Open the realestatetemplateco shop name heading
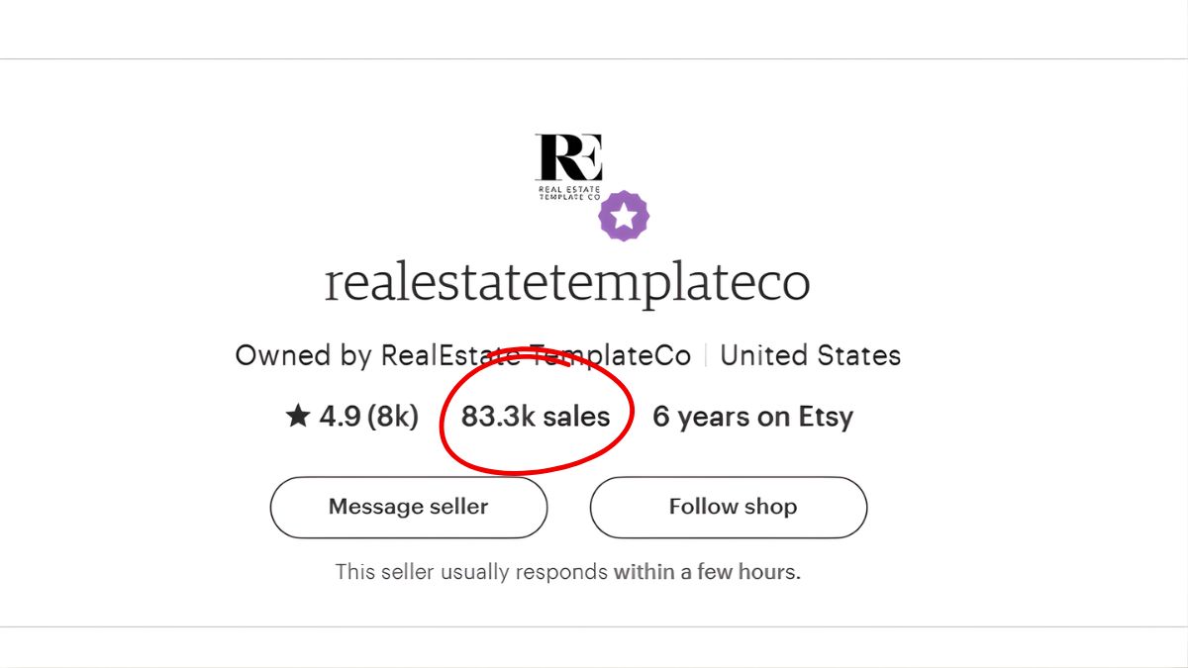This screenshot has height=668, width=1188. tap(567, 284)
